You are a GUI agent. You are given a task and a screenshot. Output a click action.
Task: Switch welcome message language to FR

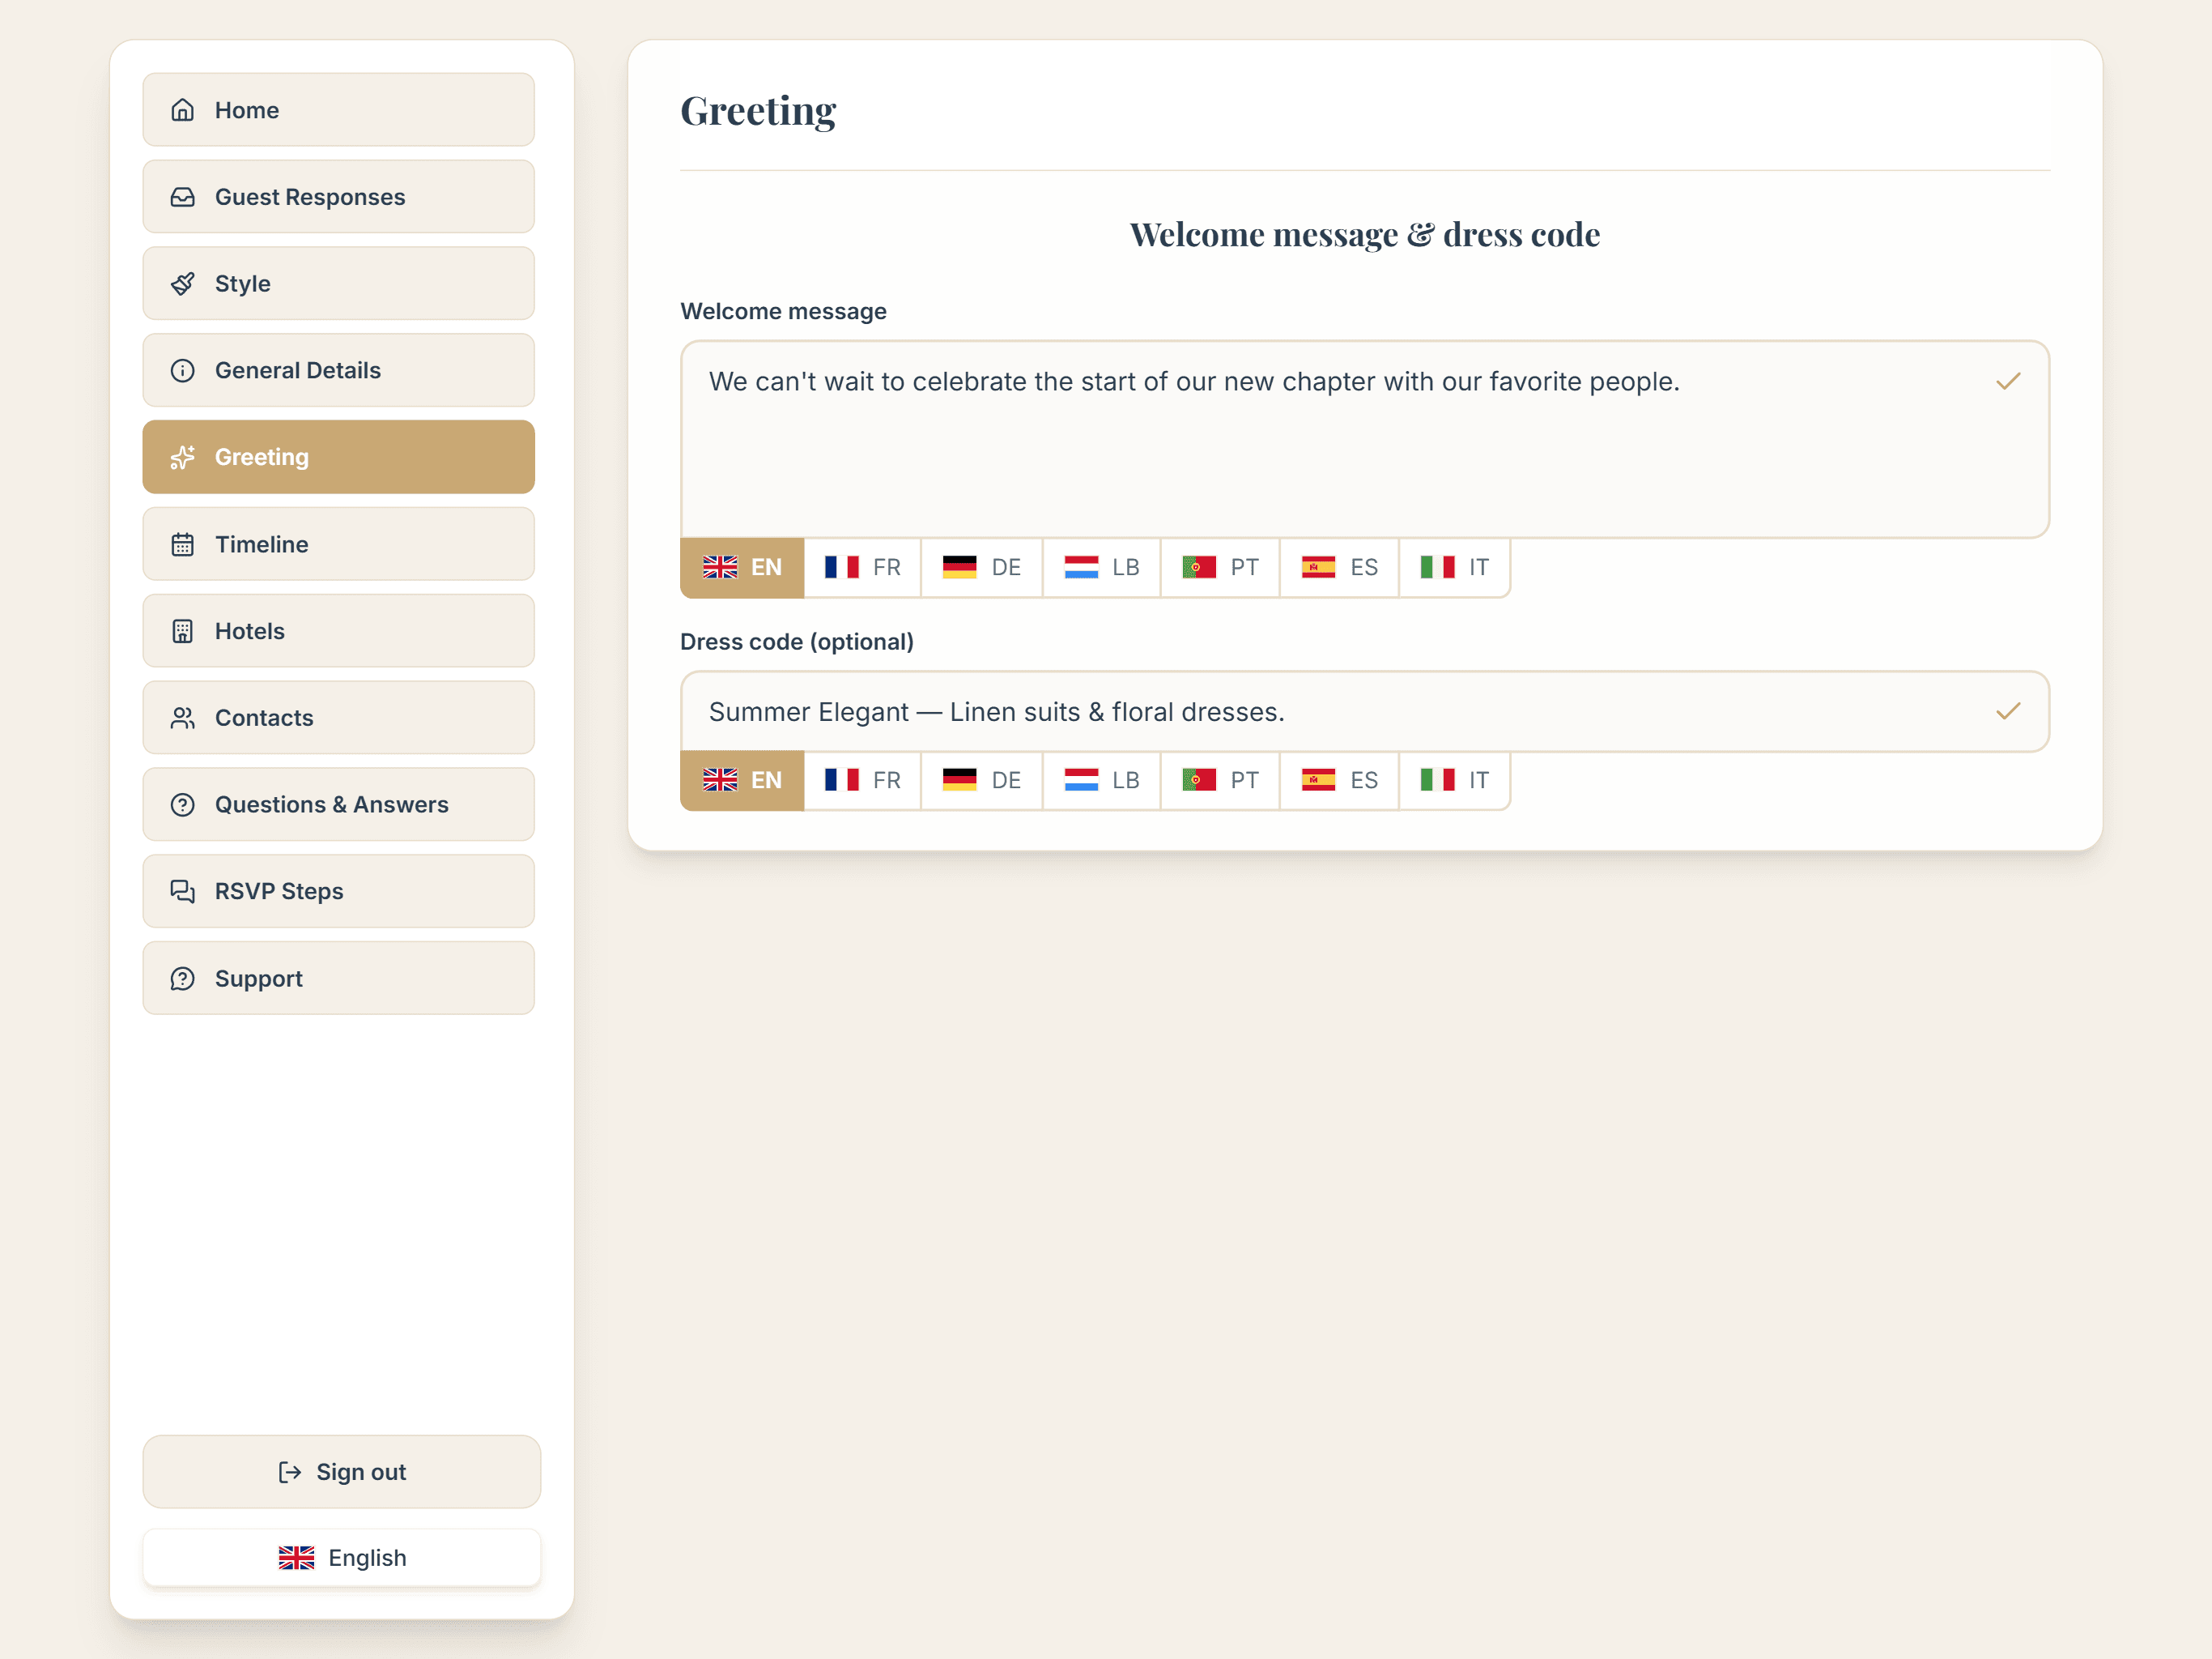[x=863, y=567]
